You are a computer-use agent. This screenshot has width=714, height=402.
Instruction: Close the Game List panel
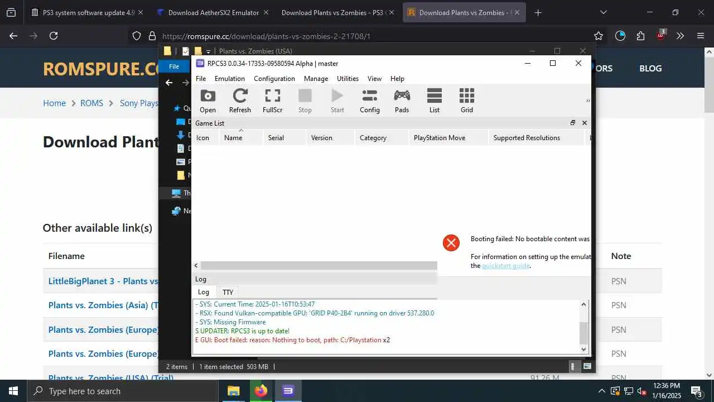pyautogui.click(x=584, y=123)
